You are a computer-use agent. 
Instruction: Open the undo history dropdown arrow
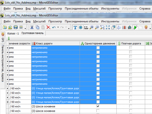[58, 27]
